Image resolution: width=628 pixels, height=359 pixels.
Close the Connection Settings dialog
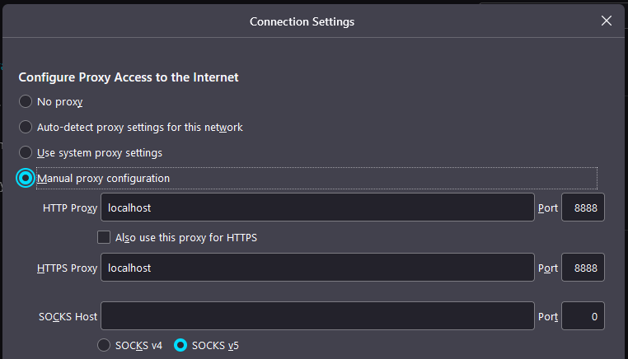click(607, 21)
